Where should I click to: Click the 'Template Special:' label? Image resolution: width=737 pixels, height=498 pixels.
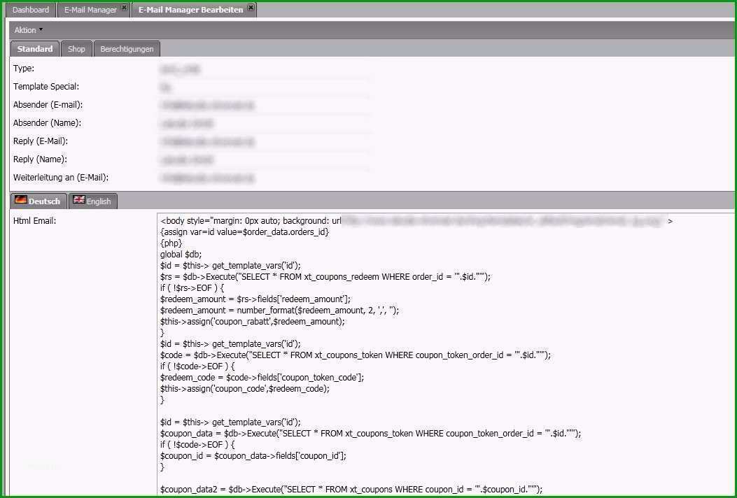[46, 87]
